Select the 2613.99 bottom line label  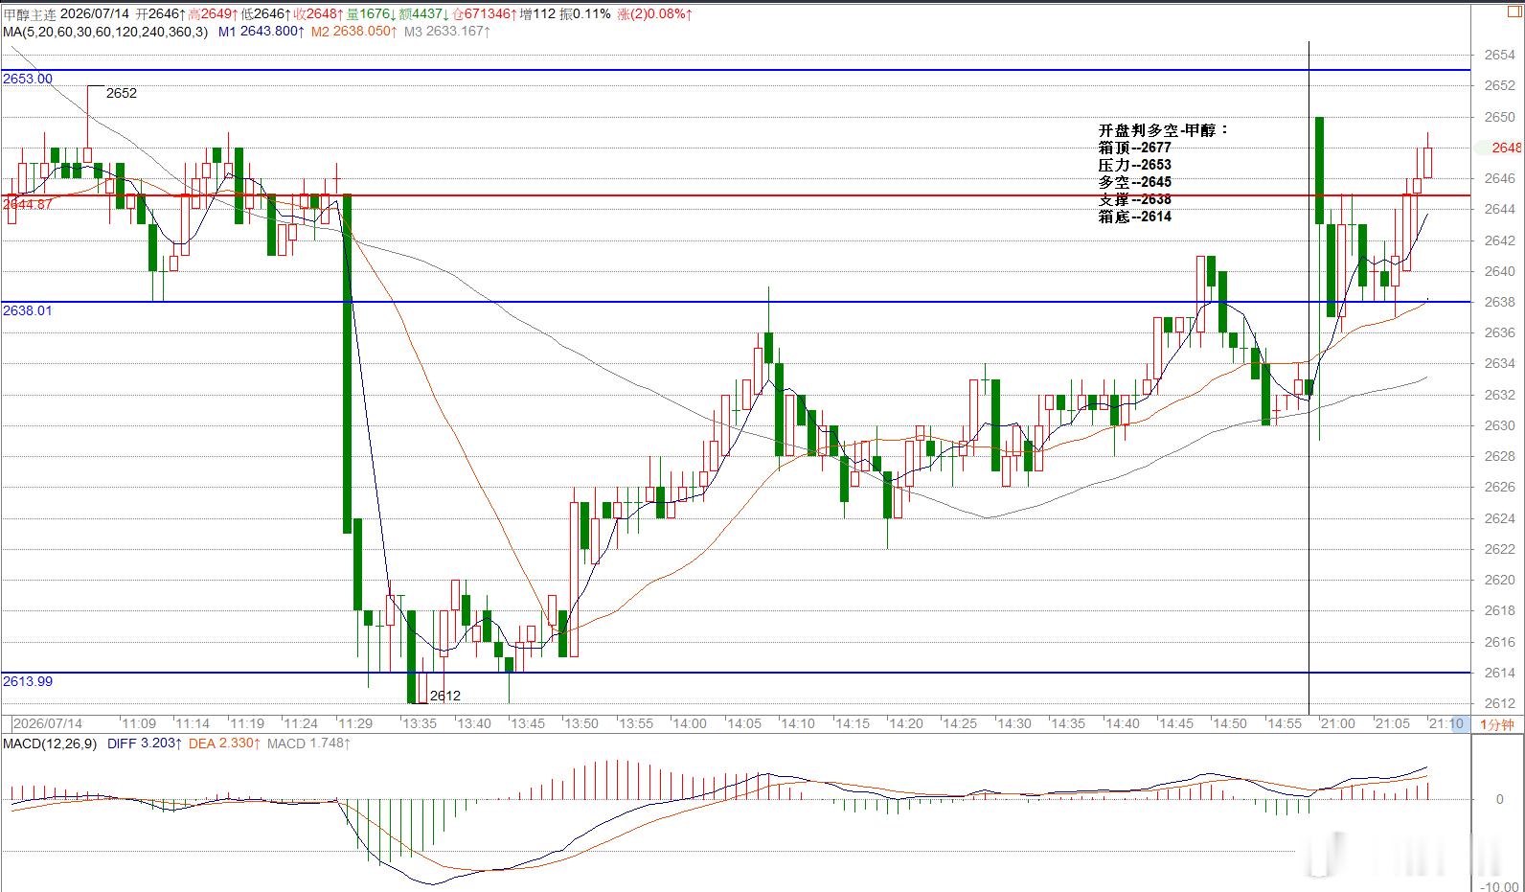point(28,681)
